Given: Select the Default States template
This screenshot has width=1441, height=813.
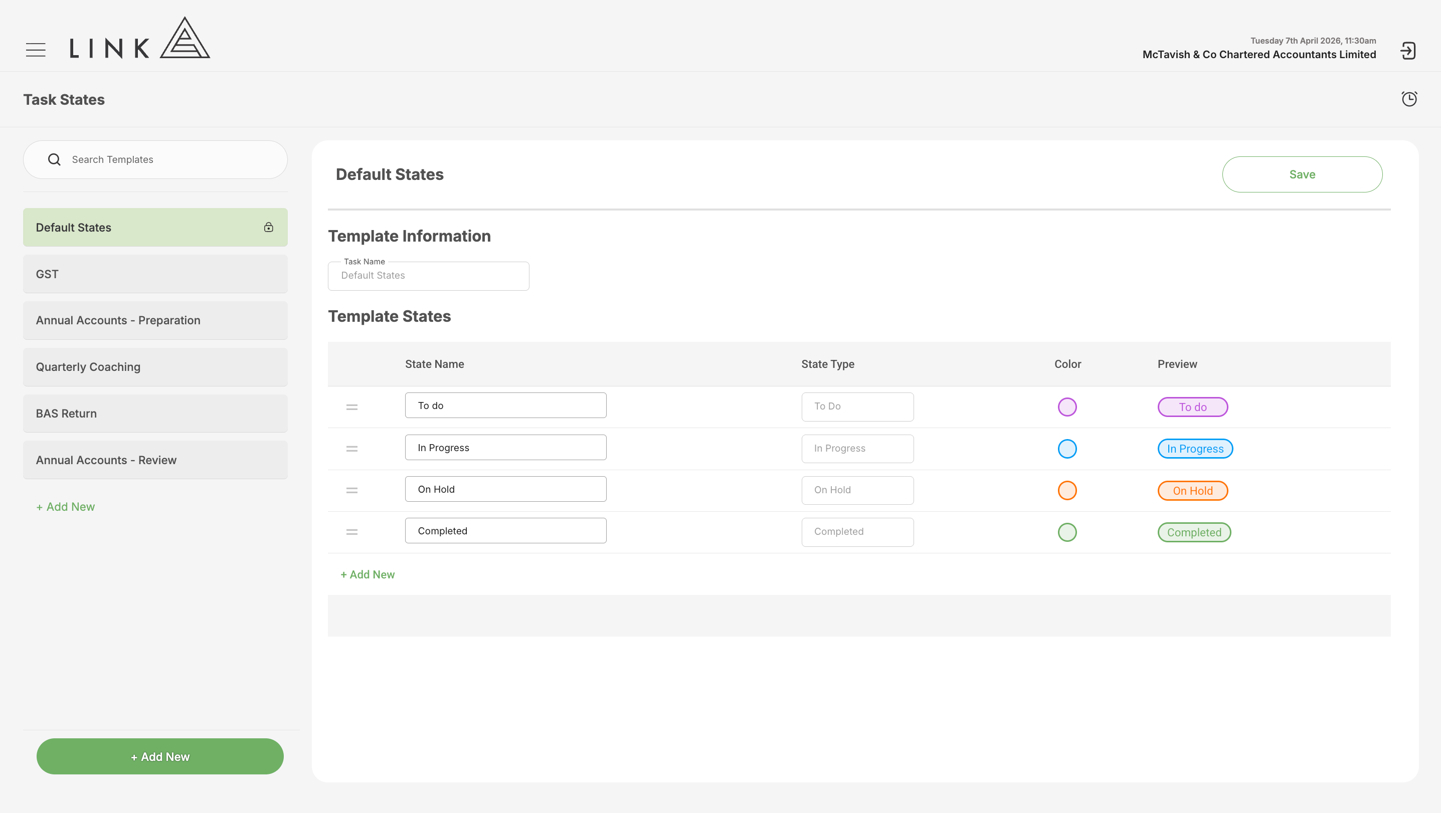Looking at the screenshot, I should click(155, 228).
